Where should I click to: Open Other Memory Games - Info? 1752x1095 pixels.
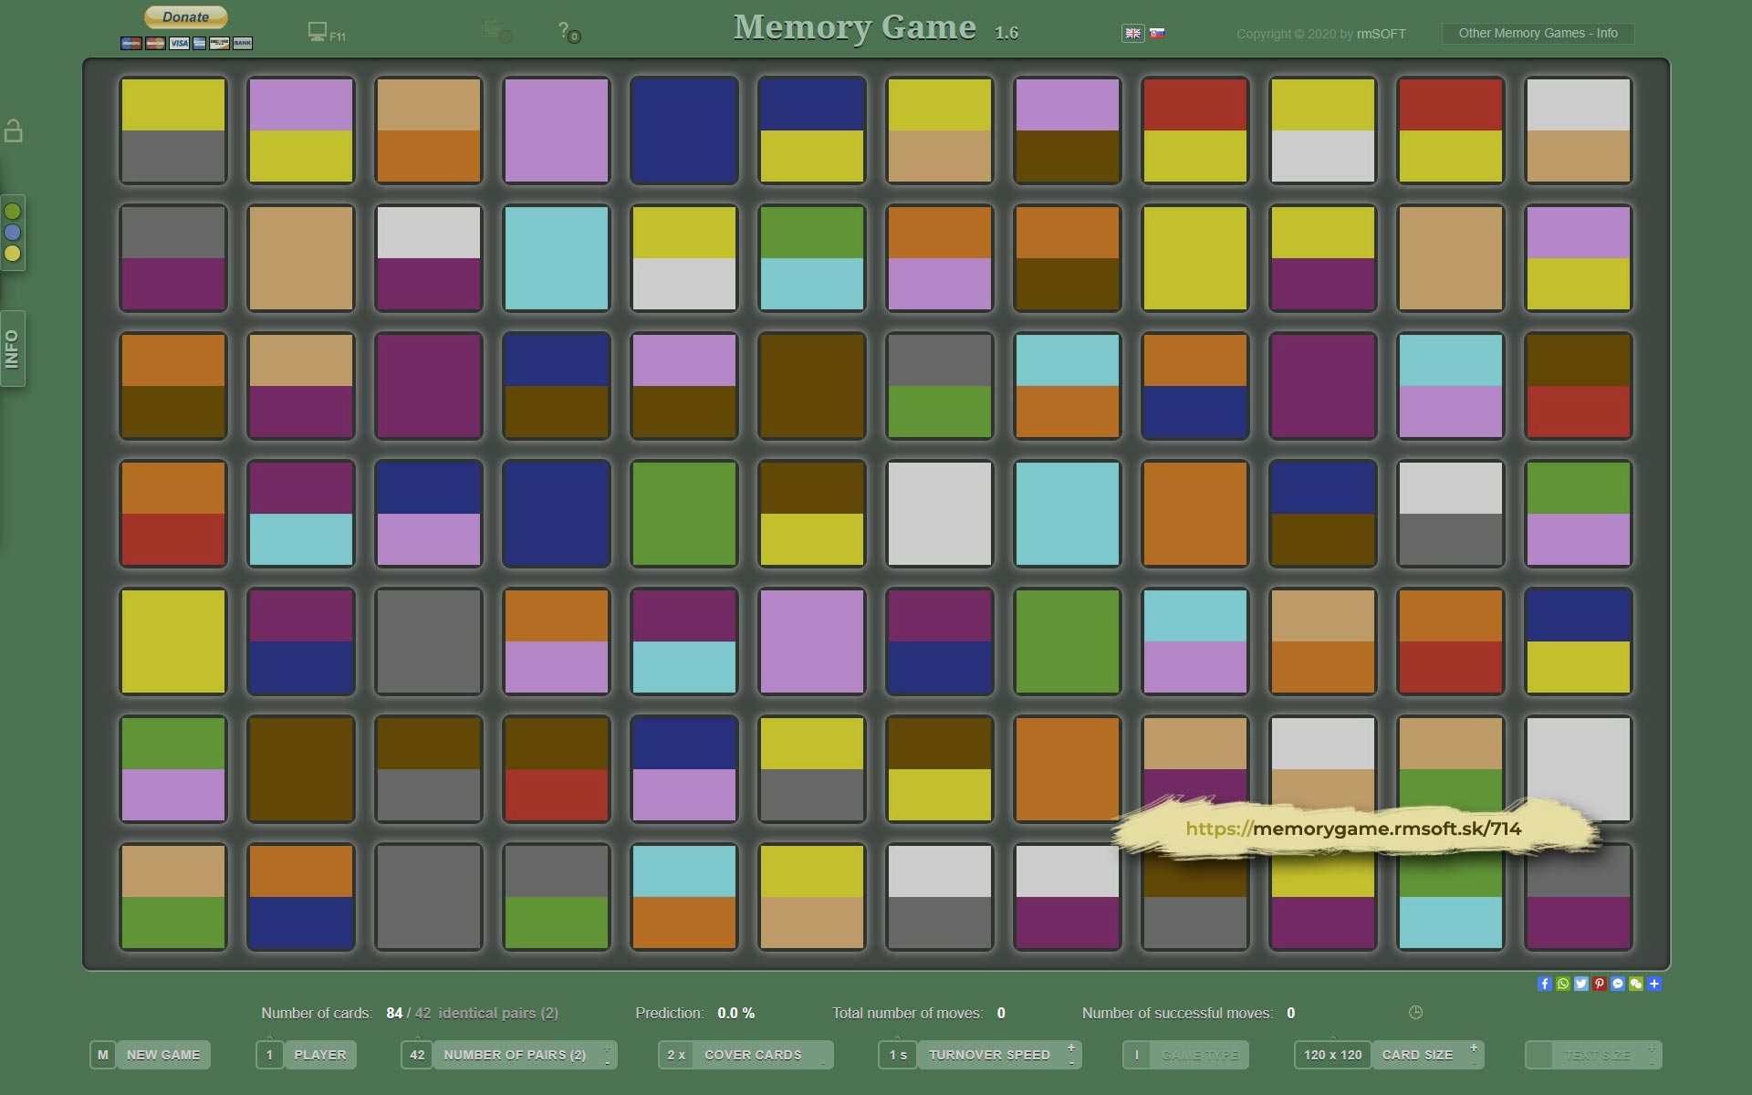tap(1538, 33)
